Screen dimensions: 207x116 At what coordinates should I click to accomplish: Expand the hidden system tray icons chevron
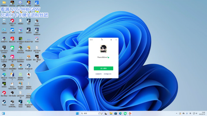coord(176,113)
